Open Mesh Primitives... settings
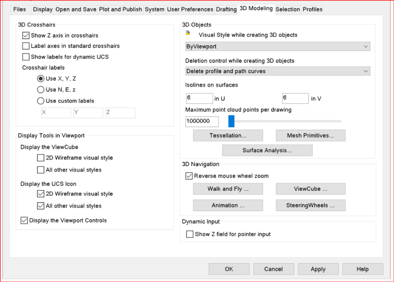The image size is (394, 282). point(310,135)
